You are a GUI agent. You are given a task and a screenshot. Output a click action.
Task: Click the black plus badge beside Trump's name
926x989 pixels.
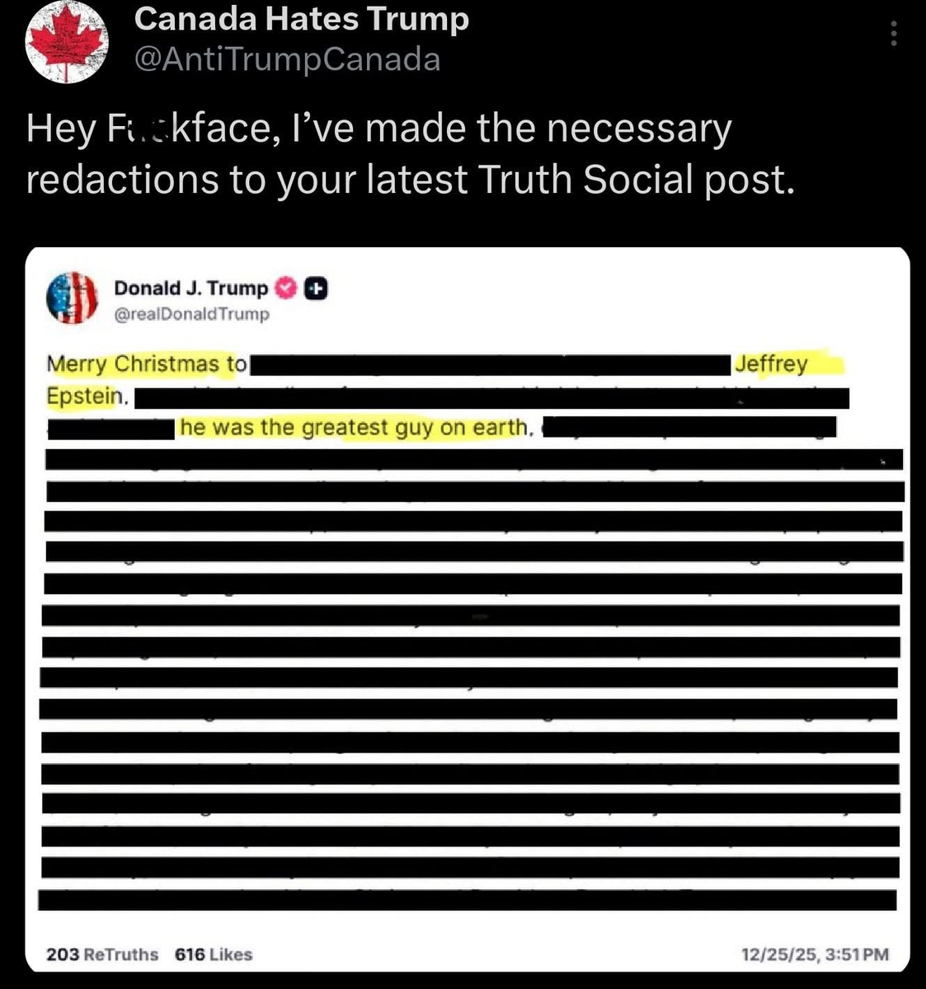click(x=316, y=288)
